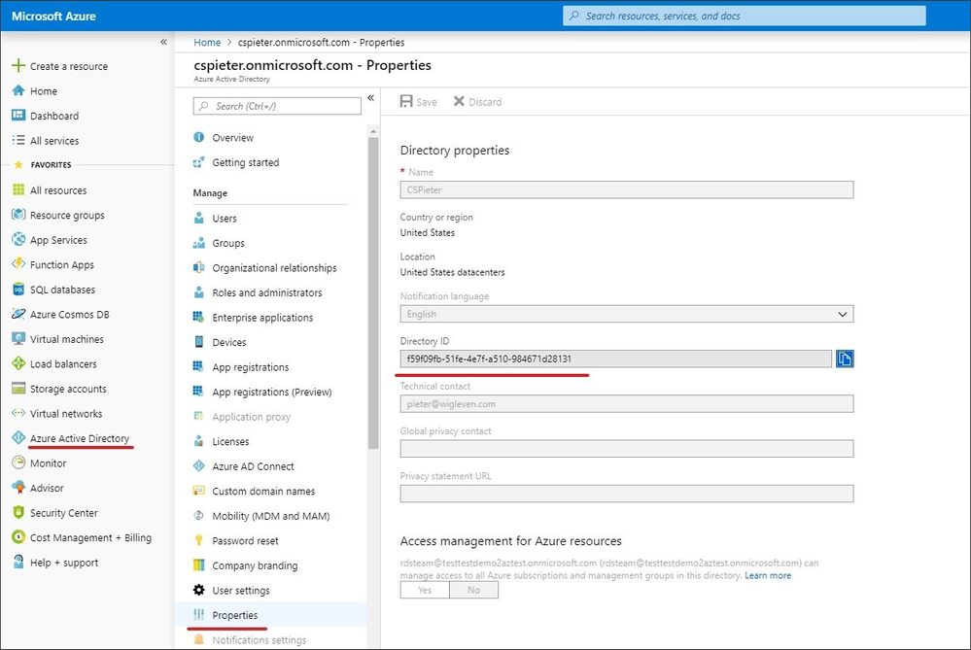The width and height of the screenshot is (971, 650).
Task: Open App registrations (Preview)
Action: click(x=272, y=392)
